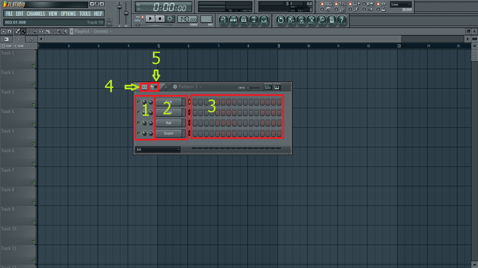Open the EDIT menu

coord(20,14)
